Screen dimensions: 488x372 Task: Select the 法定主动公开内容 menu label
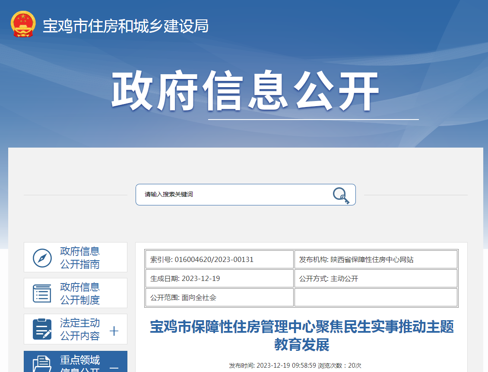[x=80, y=329]
